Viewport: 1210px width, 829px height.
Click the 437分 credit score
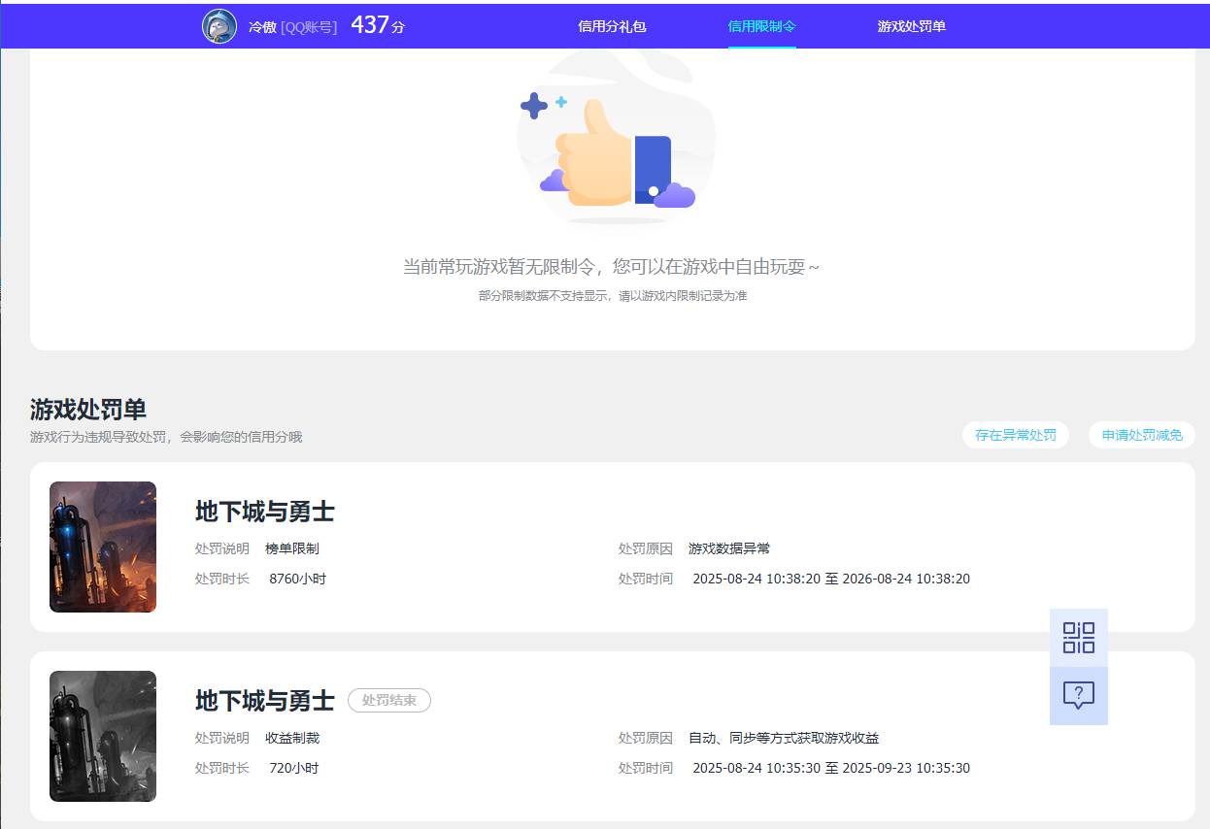tap(379, 24)
